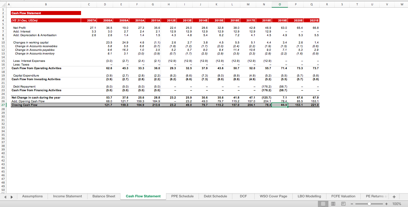Viewport: 408px width, 207px height.
Task: Open the DCF sheet tab
Action: [x=243, y=196]
